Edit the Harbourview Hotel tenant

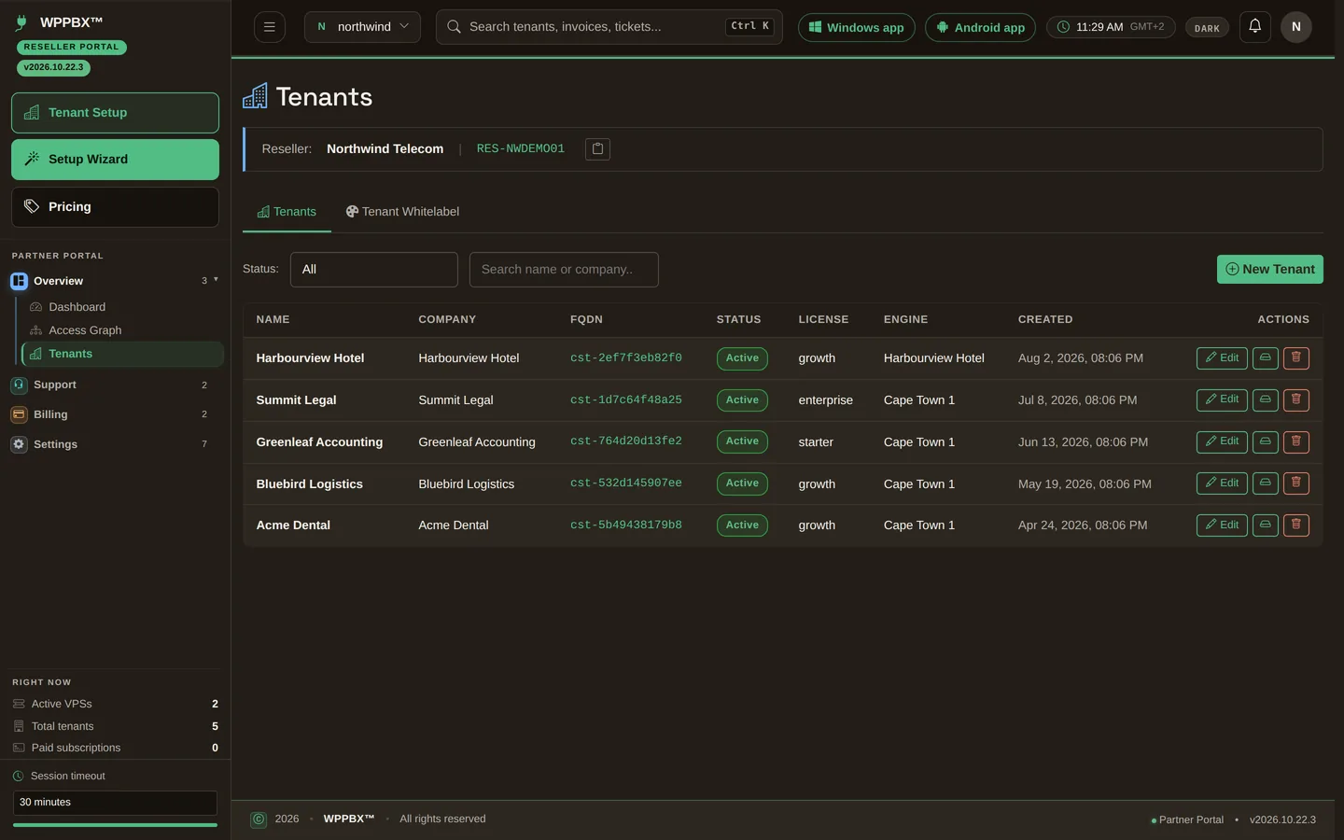pos(1222,358)
